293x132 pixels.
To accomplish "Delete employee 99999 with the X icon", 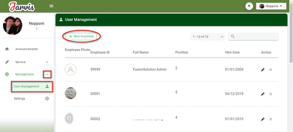I will 270,70.
